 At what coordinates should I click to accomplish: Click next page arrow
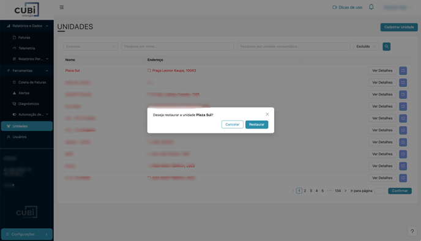346,191
